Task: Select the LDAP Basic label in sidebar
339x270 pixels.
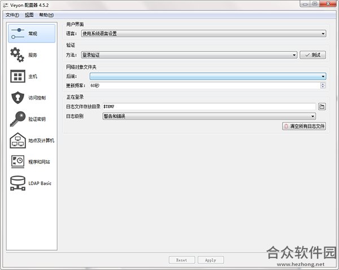Action: click(x=40, y=184)
